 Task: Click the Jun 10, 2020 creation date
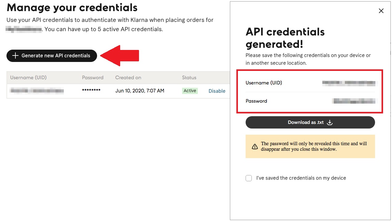140,91
